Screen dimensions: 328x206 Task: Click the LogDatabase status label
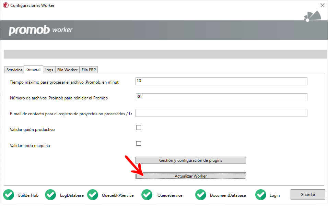pyautogui.click(x=72, y=195)
